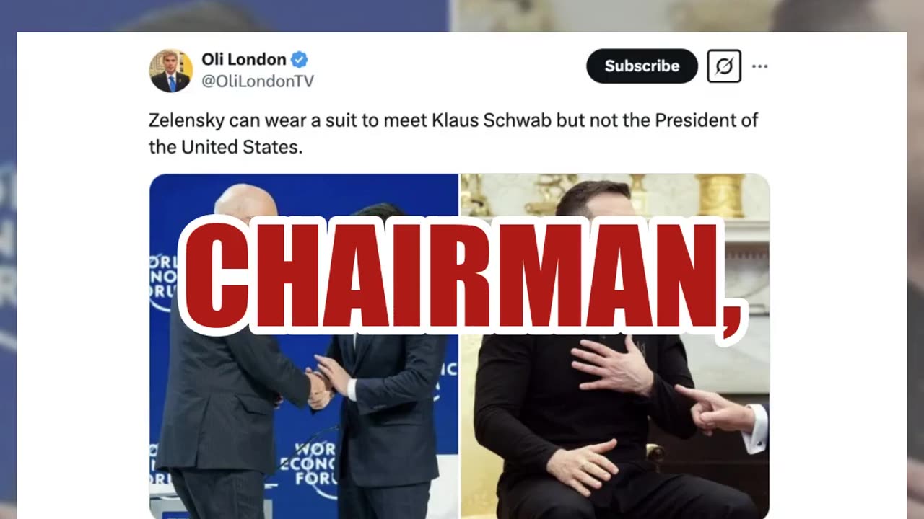Click the Subscribe button
The image size is (924, 519).
(642, 66)
